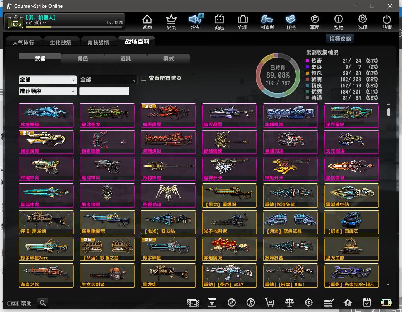Open the 数据 data icon

click(x=339, y=22)
